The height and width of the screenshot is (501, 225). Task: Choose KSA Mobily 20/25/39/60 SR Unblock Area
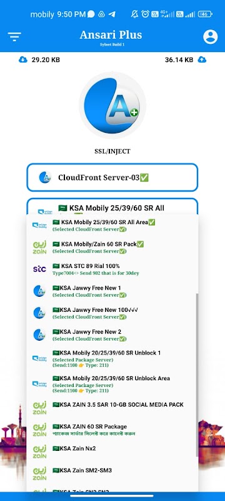point(112,384)
